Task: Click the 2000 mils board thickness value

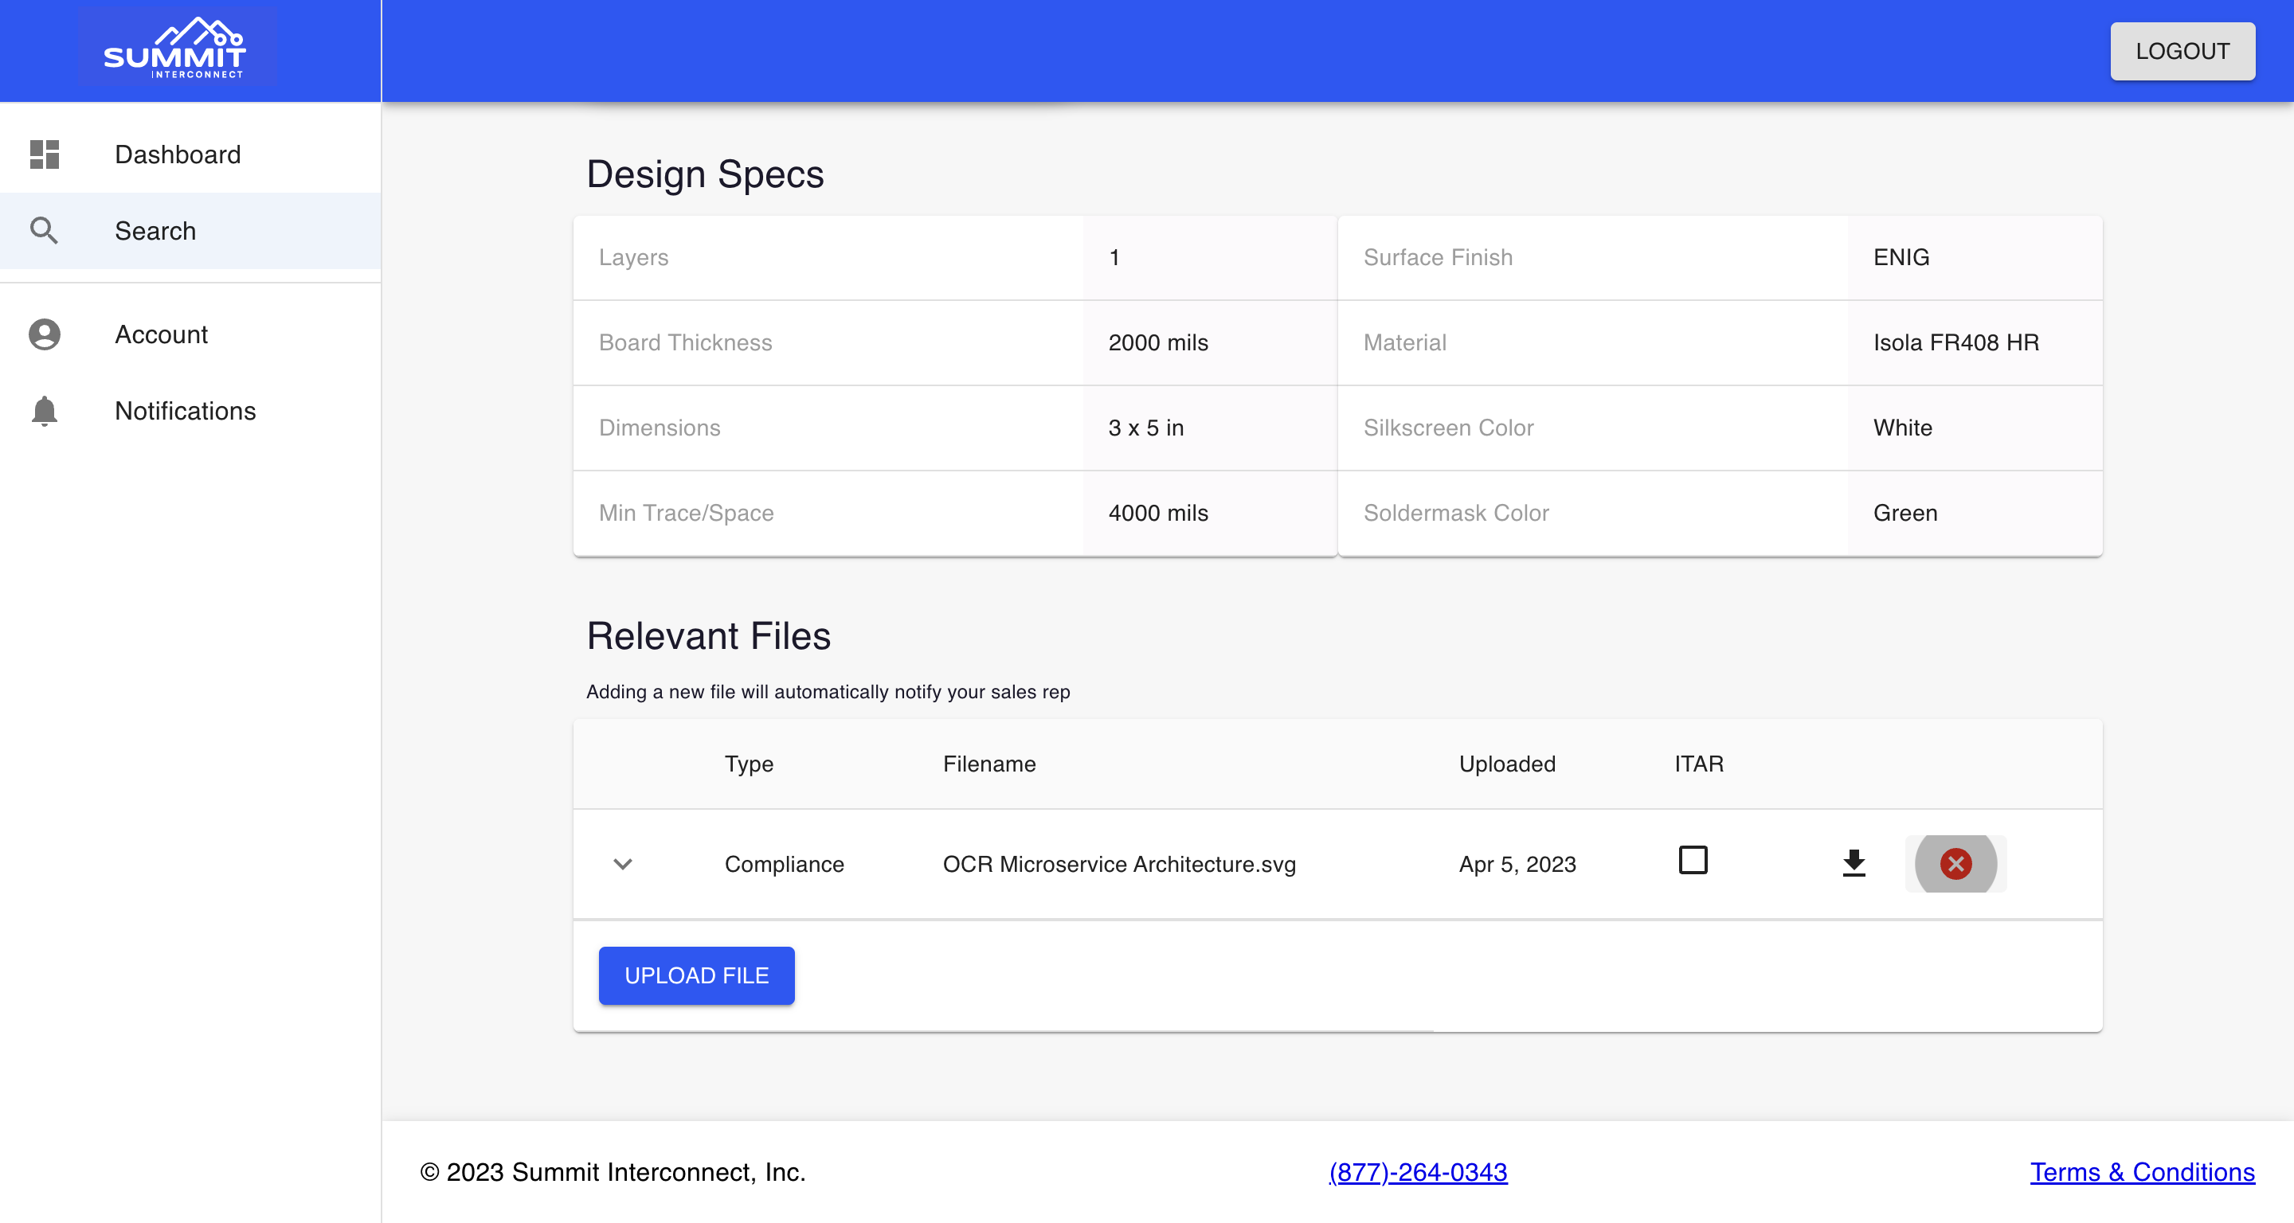Action: pyautogui.click(x=1159, y=342)
